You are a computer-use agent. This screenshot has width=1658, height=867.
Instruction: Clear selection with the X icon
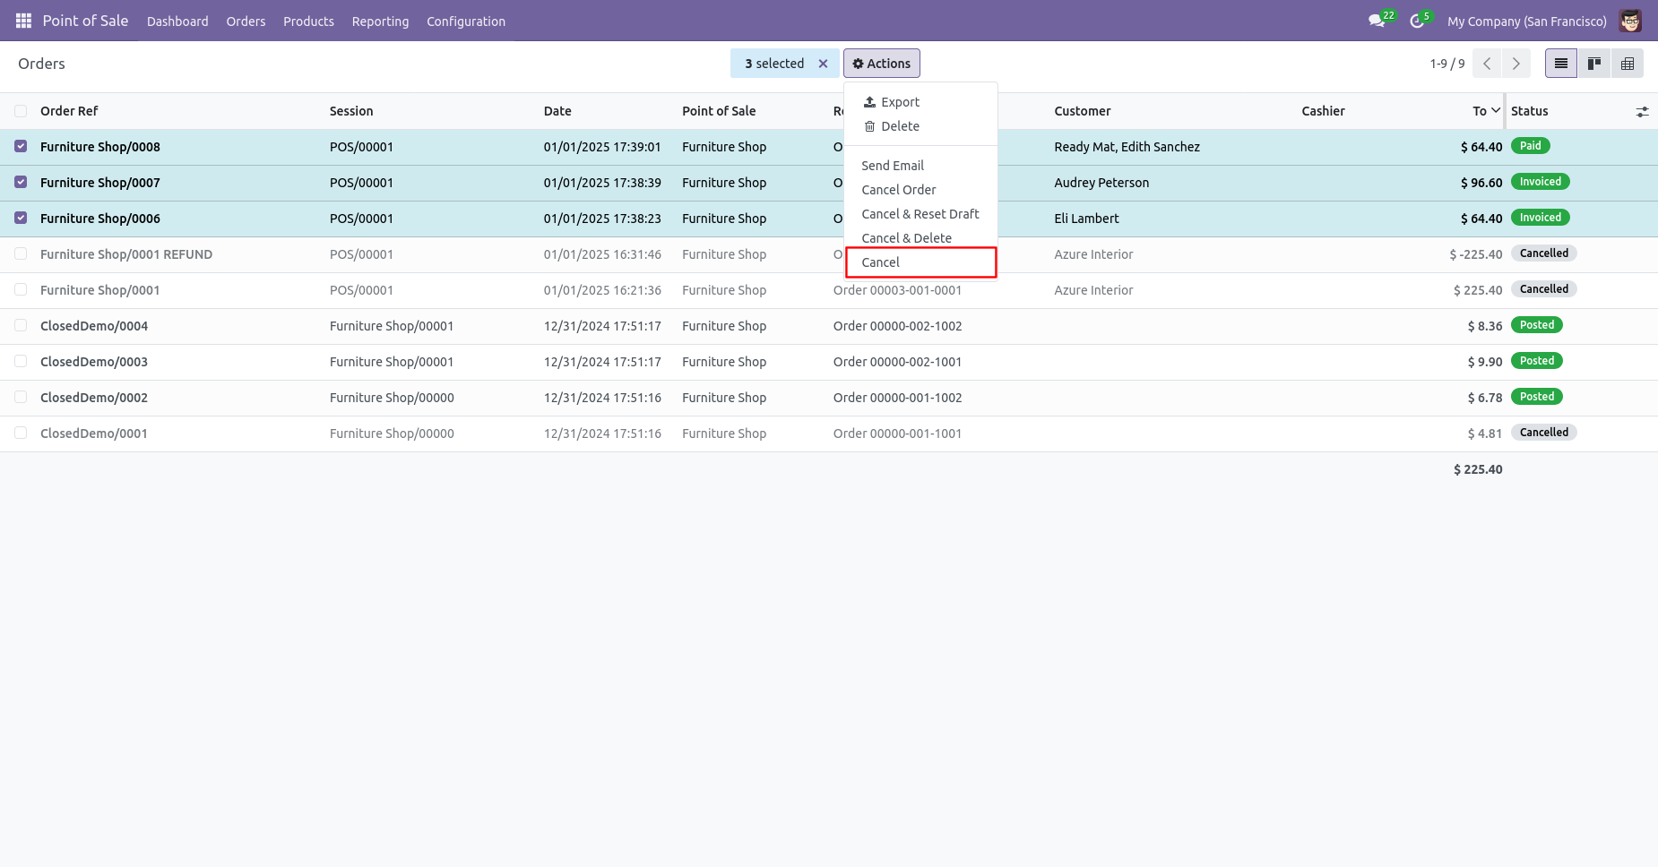pyautogui.click(x=823, y=64)
